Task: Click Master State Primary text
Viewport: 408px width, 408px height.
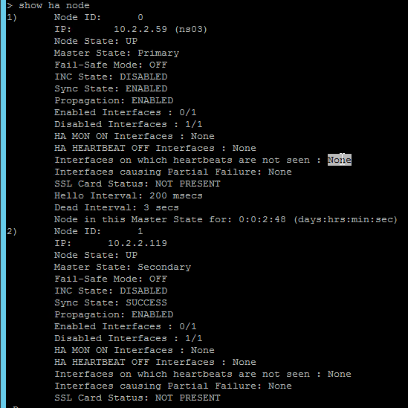Action: [117, 53]
